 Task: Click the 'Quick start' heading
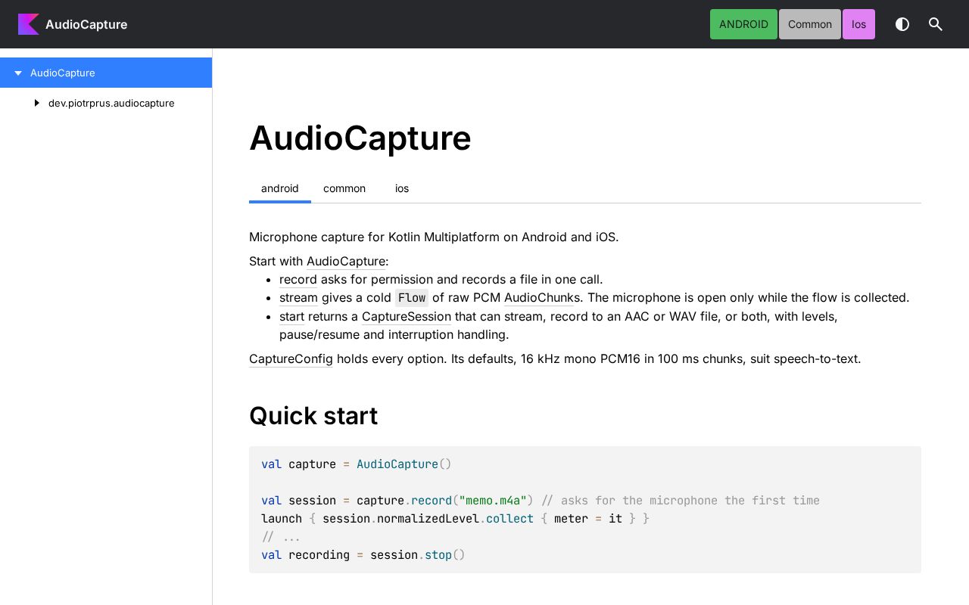[x=313, y=416]
